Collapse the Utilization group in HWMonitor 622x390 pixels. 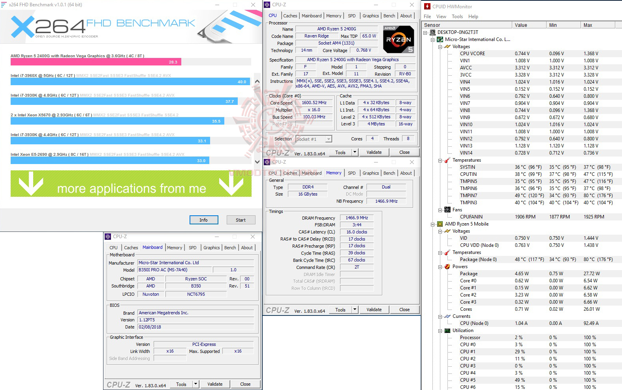click(x=440, y=330)
